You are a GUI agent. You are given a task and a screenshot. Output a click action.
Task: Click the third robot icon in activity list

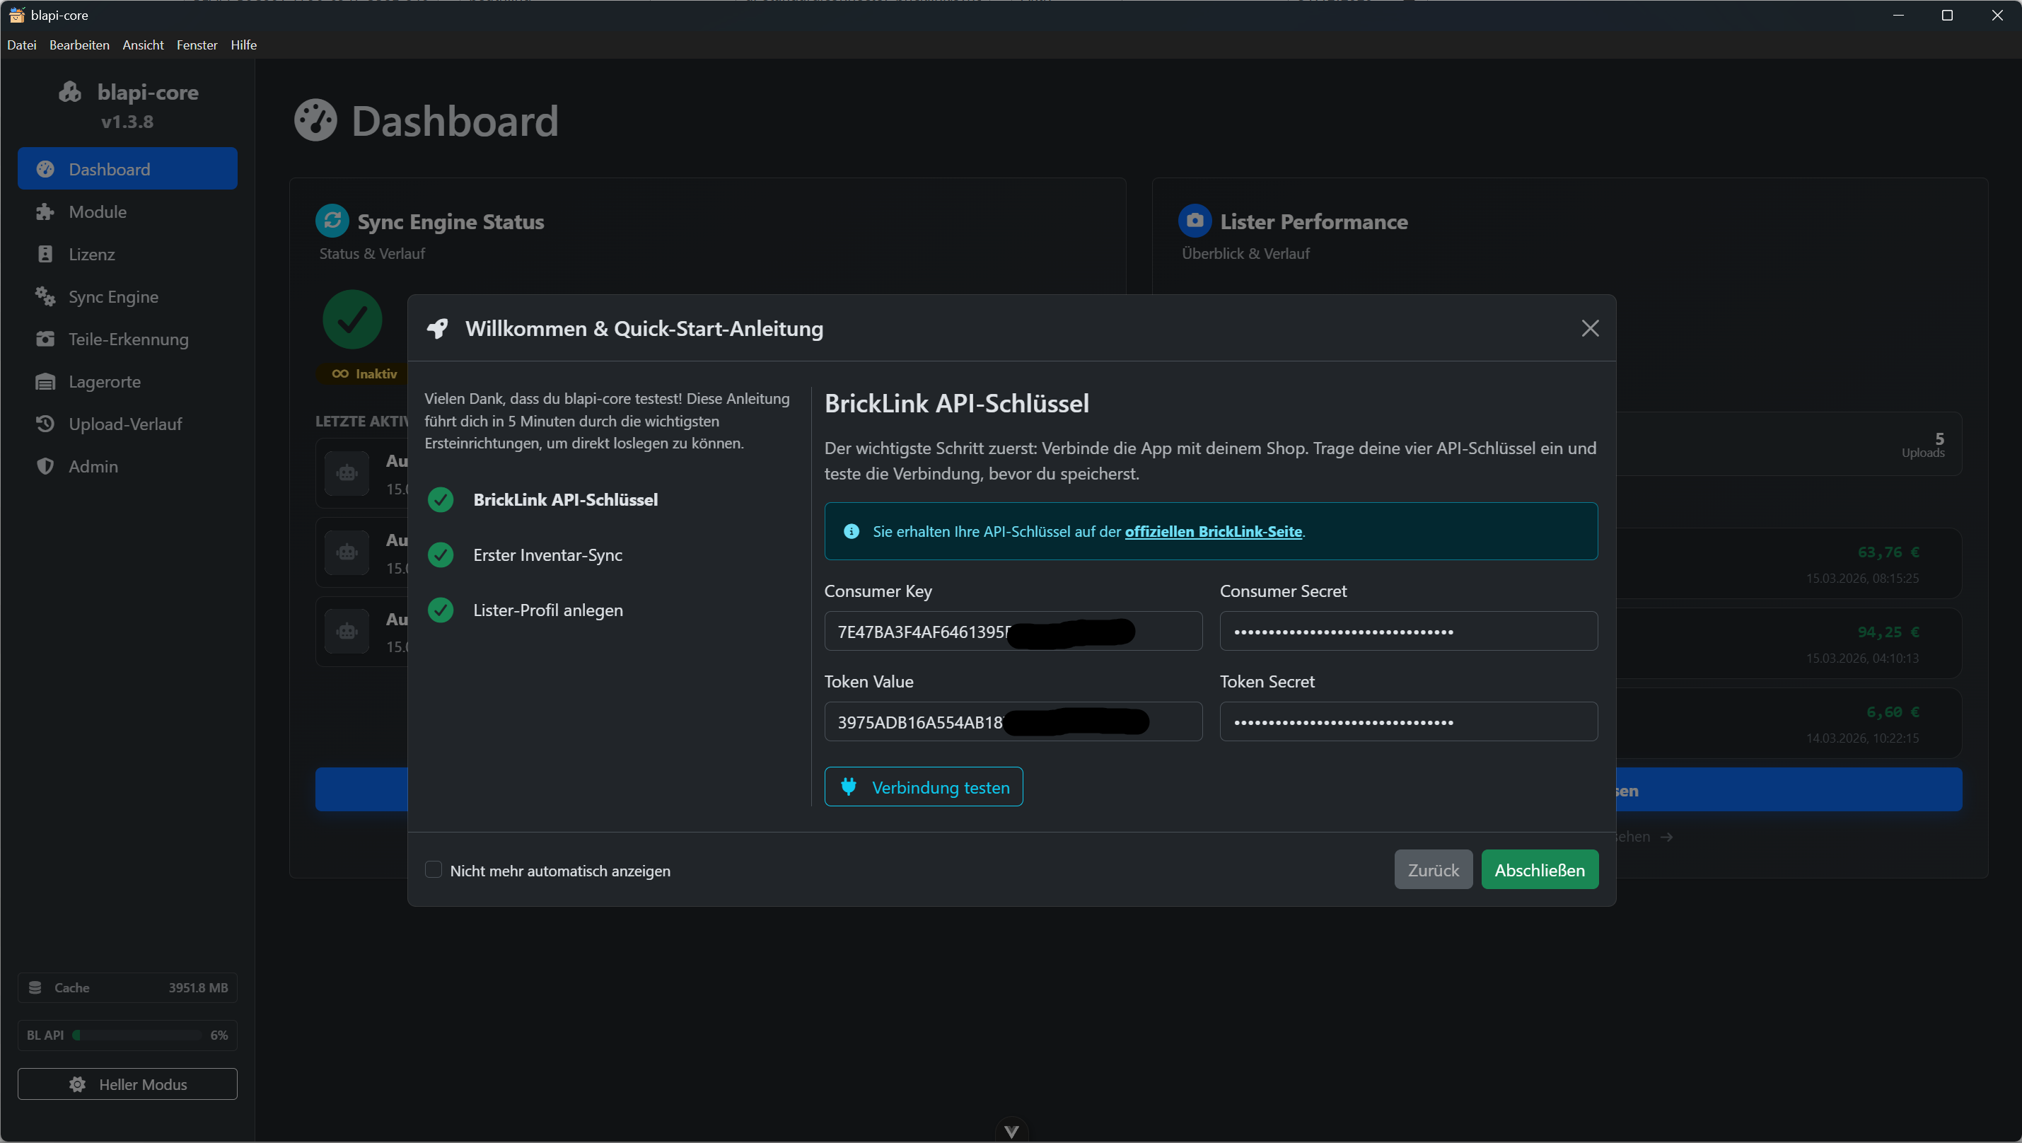pos(347,632)
